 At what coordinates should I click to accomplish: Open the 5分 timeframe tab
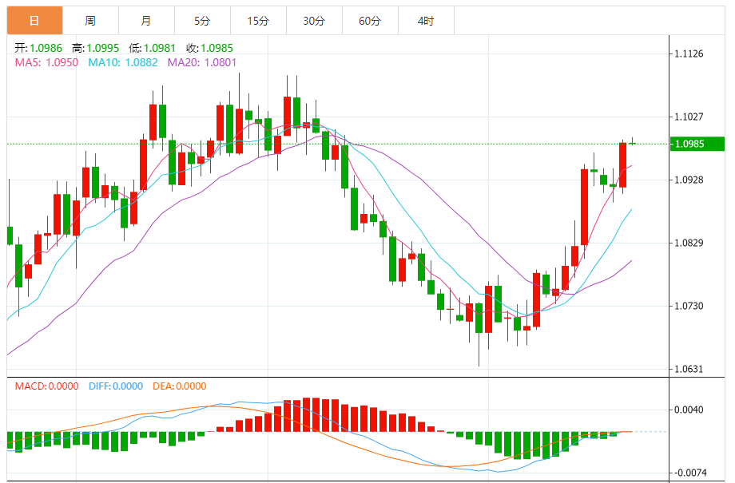coord(202,21)
